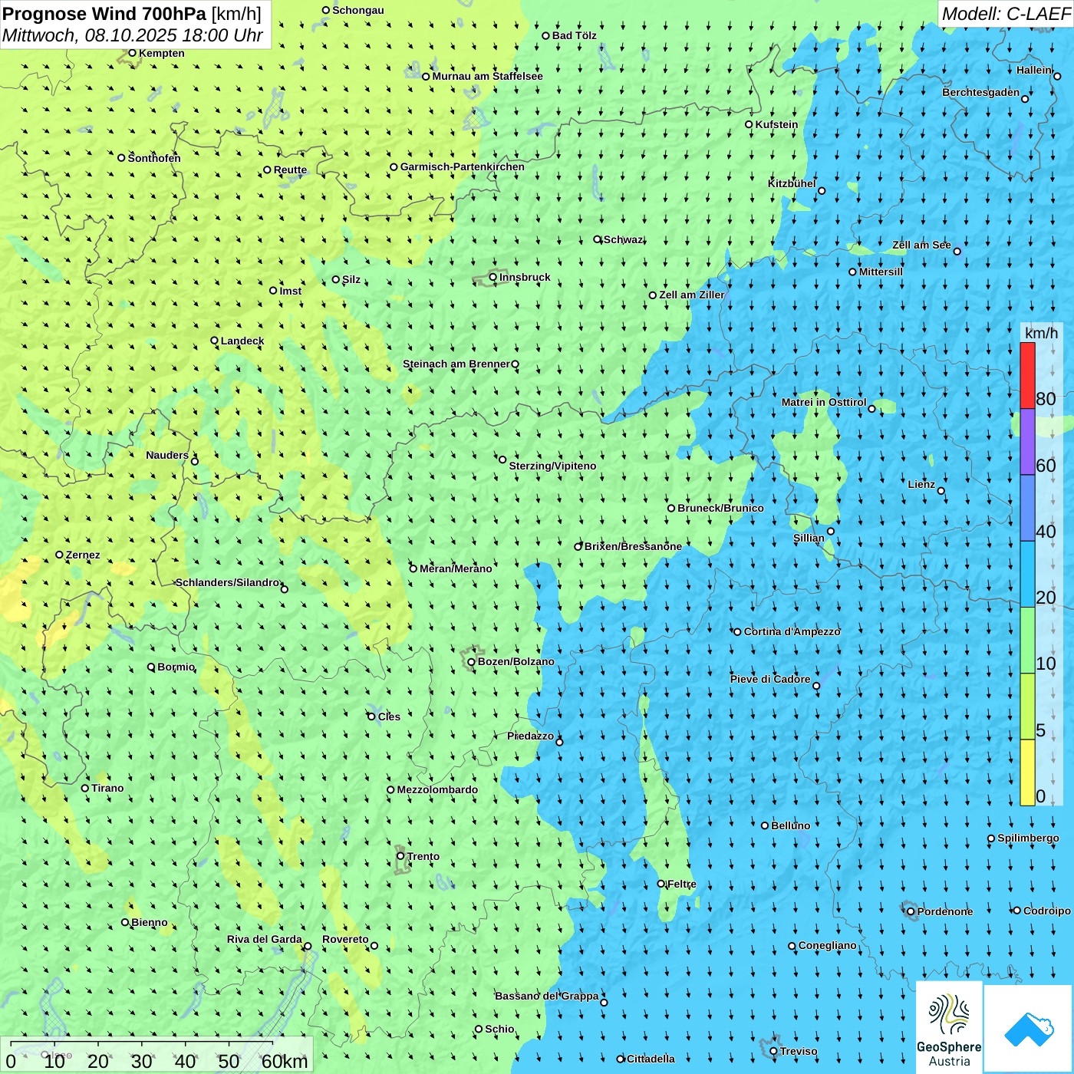Screen dimensions: 1074x1074
Task: Click the green 10-20 legend swatch
Action: click(x=1027, y=640)
